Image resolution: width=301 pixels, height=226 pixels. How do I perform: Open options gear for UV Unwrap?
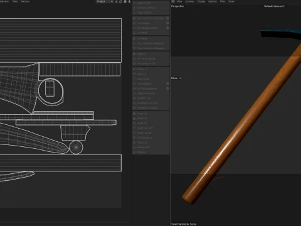[167, 23]
